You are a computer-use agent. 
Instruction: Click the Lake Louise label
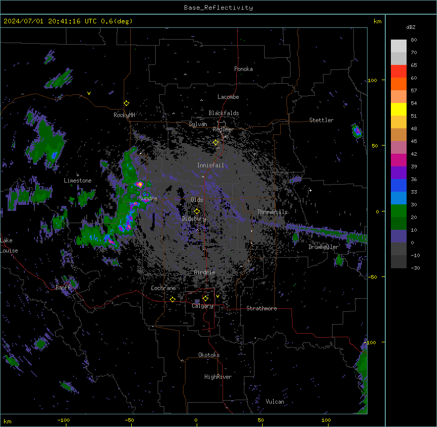[9, 245]
